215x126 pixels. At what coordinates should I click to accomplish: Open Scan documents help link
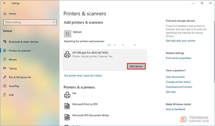[x=175, y=77]
